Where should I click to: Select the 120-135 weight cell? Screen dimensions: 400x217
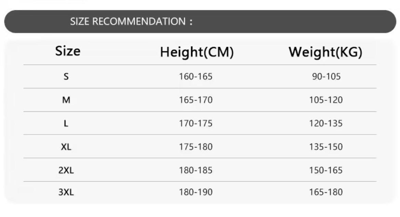326,124
